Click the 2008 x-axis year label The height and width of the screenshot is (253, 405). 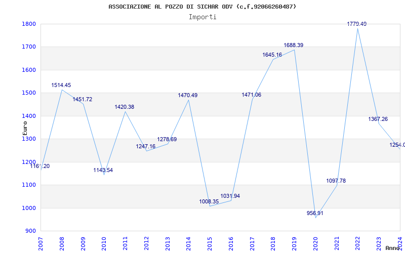[x=62, y=243]
